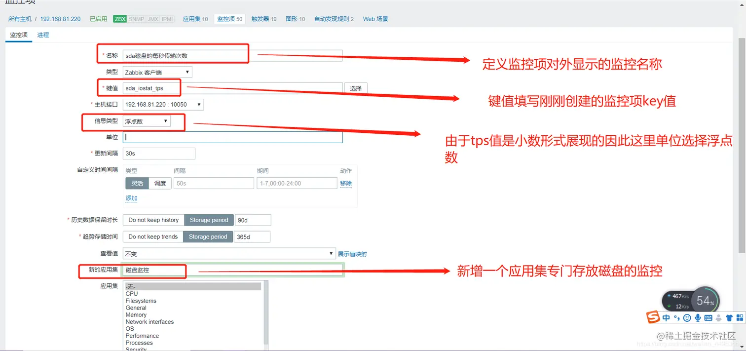Open the 类型 Zabbix 客户端 dropdown
The width and height of the screenshot is (746, 351).
(x=157, y=72)
